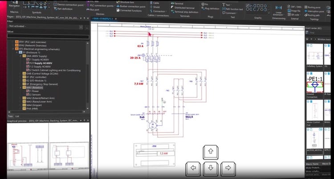Select KF (Emergency Stop General)
This screenshot has height=179, width=334.
point(40,84)
